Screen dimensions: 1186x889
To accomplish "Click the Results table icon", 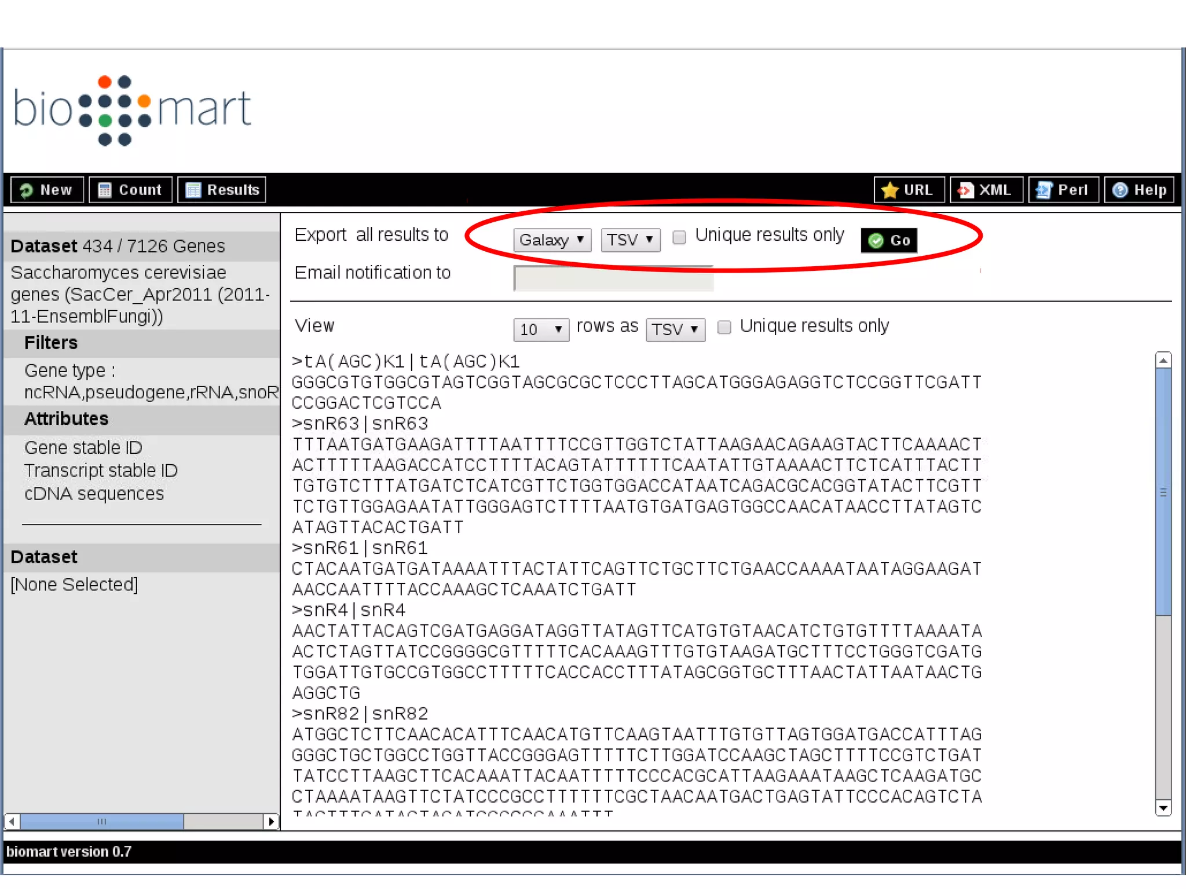I will [193, 190].
